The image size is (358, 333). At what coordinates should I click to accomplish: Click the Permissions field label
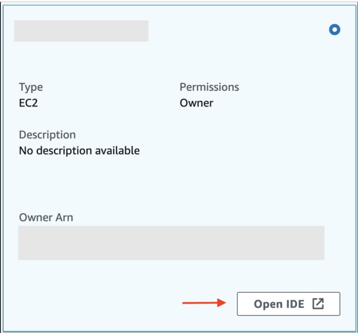tap(209, 87)
